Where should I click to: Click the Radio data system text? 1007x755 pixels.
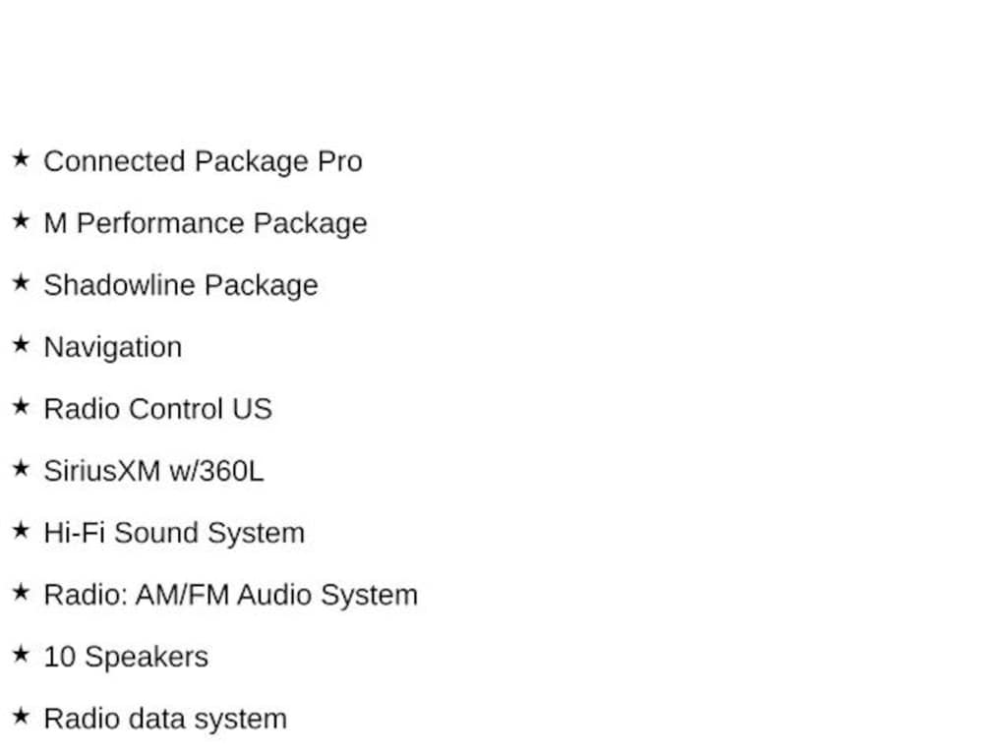[x=165, y=719]
